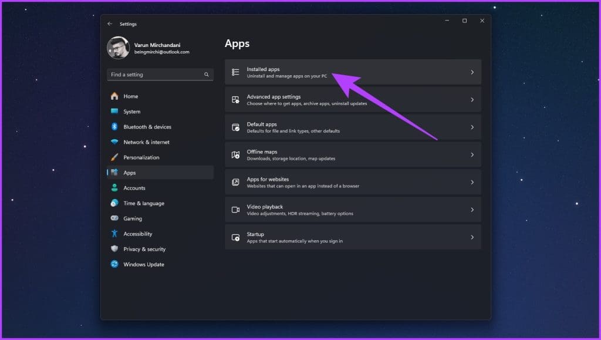Click the Bluetooth & devices sidebar icon
The height and width of the screenshot is (340, 601).
tap(114, 127)
